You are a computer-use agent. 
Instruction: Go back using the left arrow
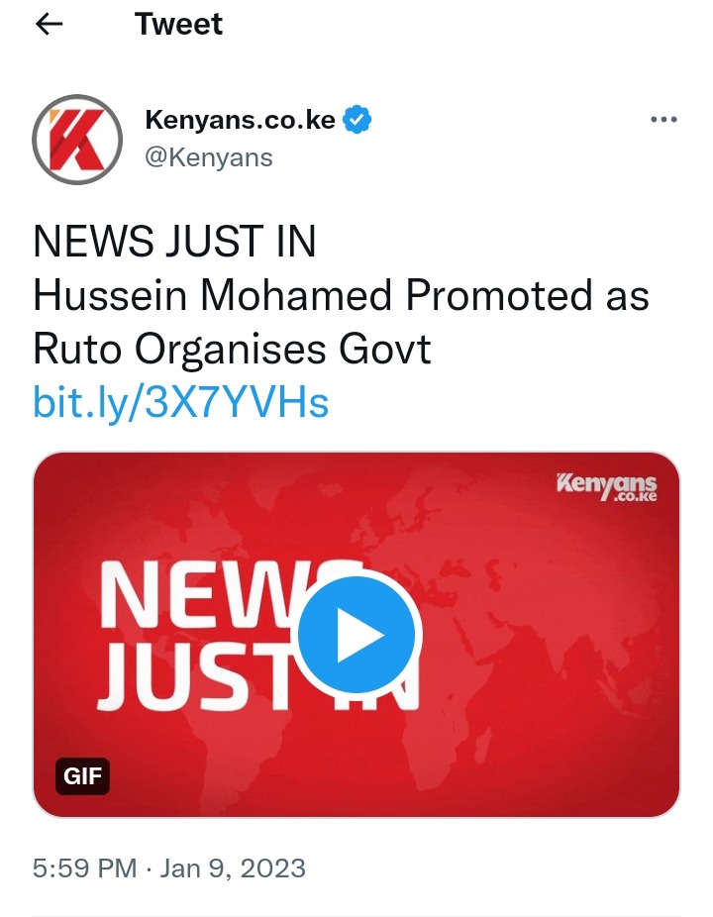50,24
